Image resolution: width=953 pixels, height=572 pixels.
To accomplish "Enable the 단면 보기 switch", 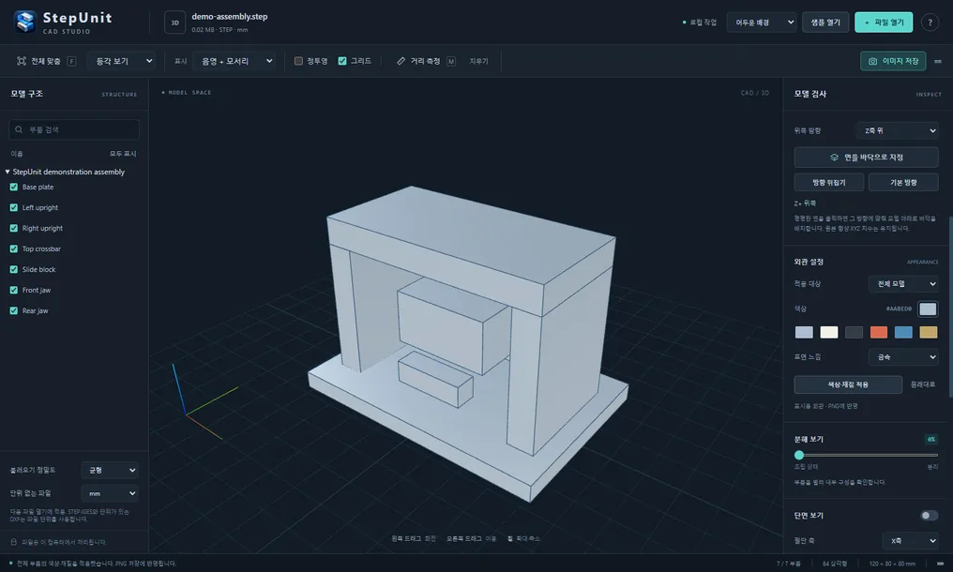I will tap(929, 516).
